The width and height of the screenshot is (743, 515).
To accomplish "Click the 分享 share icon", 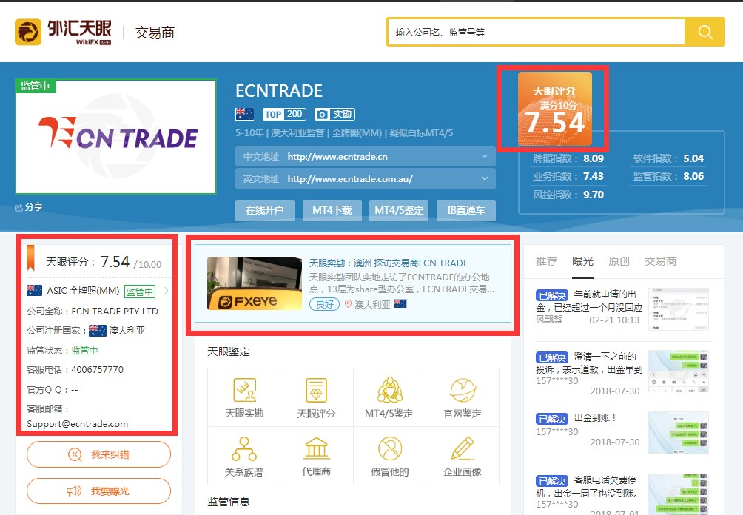I will point(19,207).
